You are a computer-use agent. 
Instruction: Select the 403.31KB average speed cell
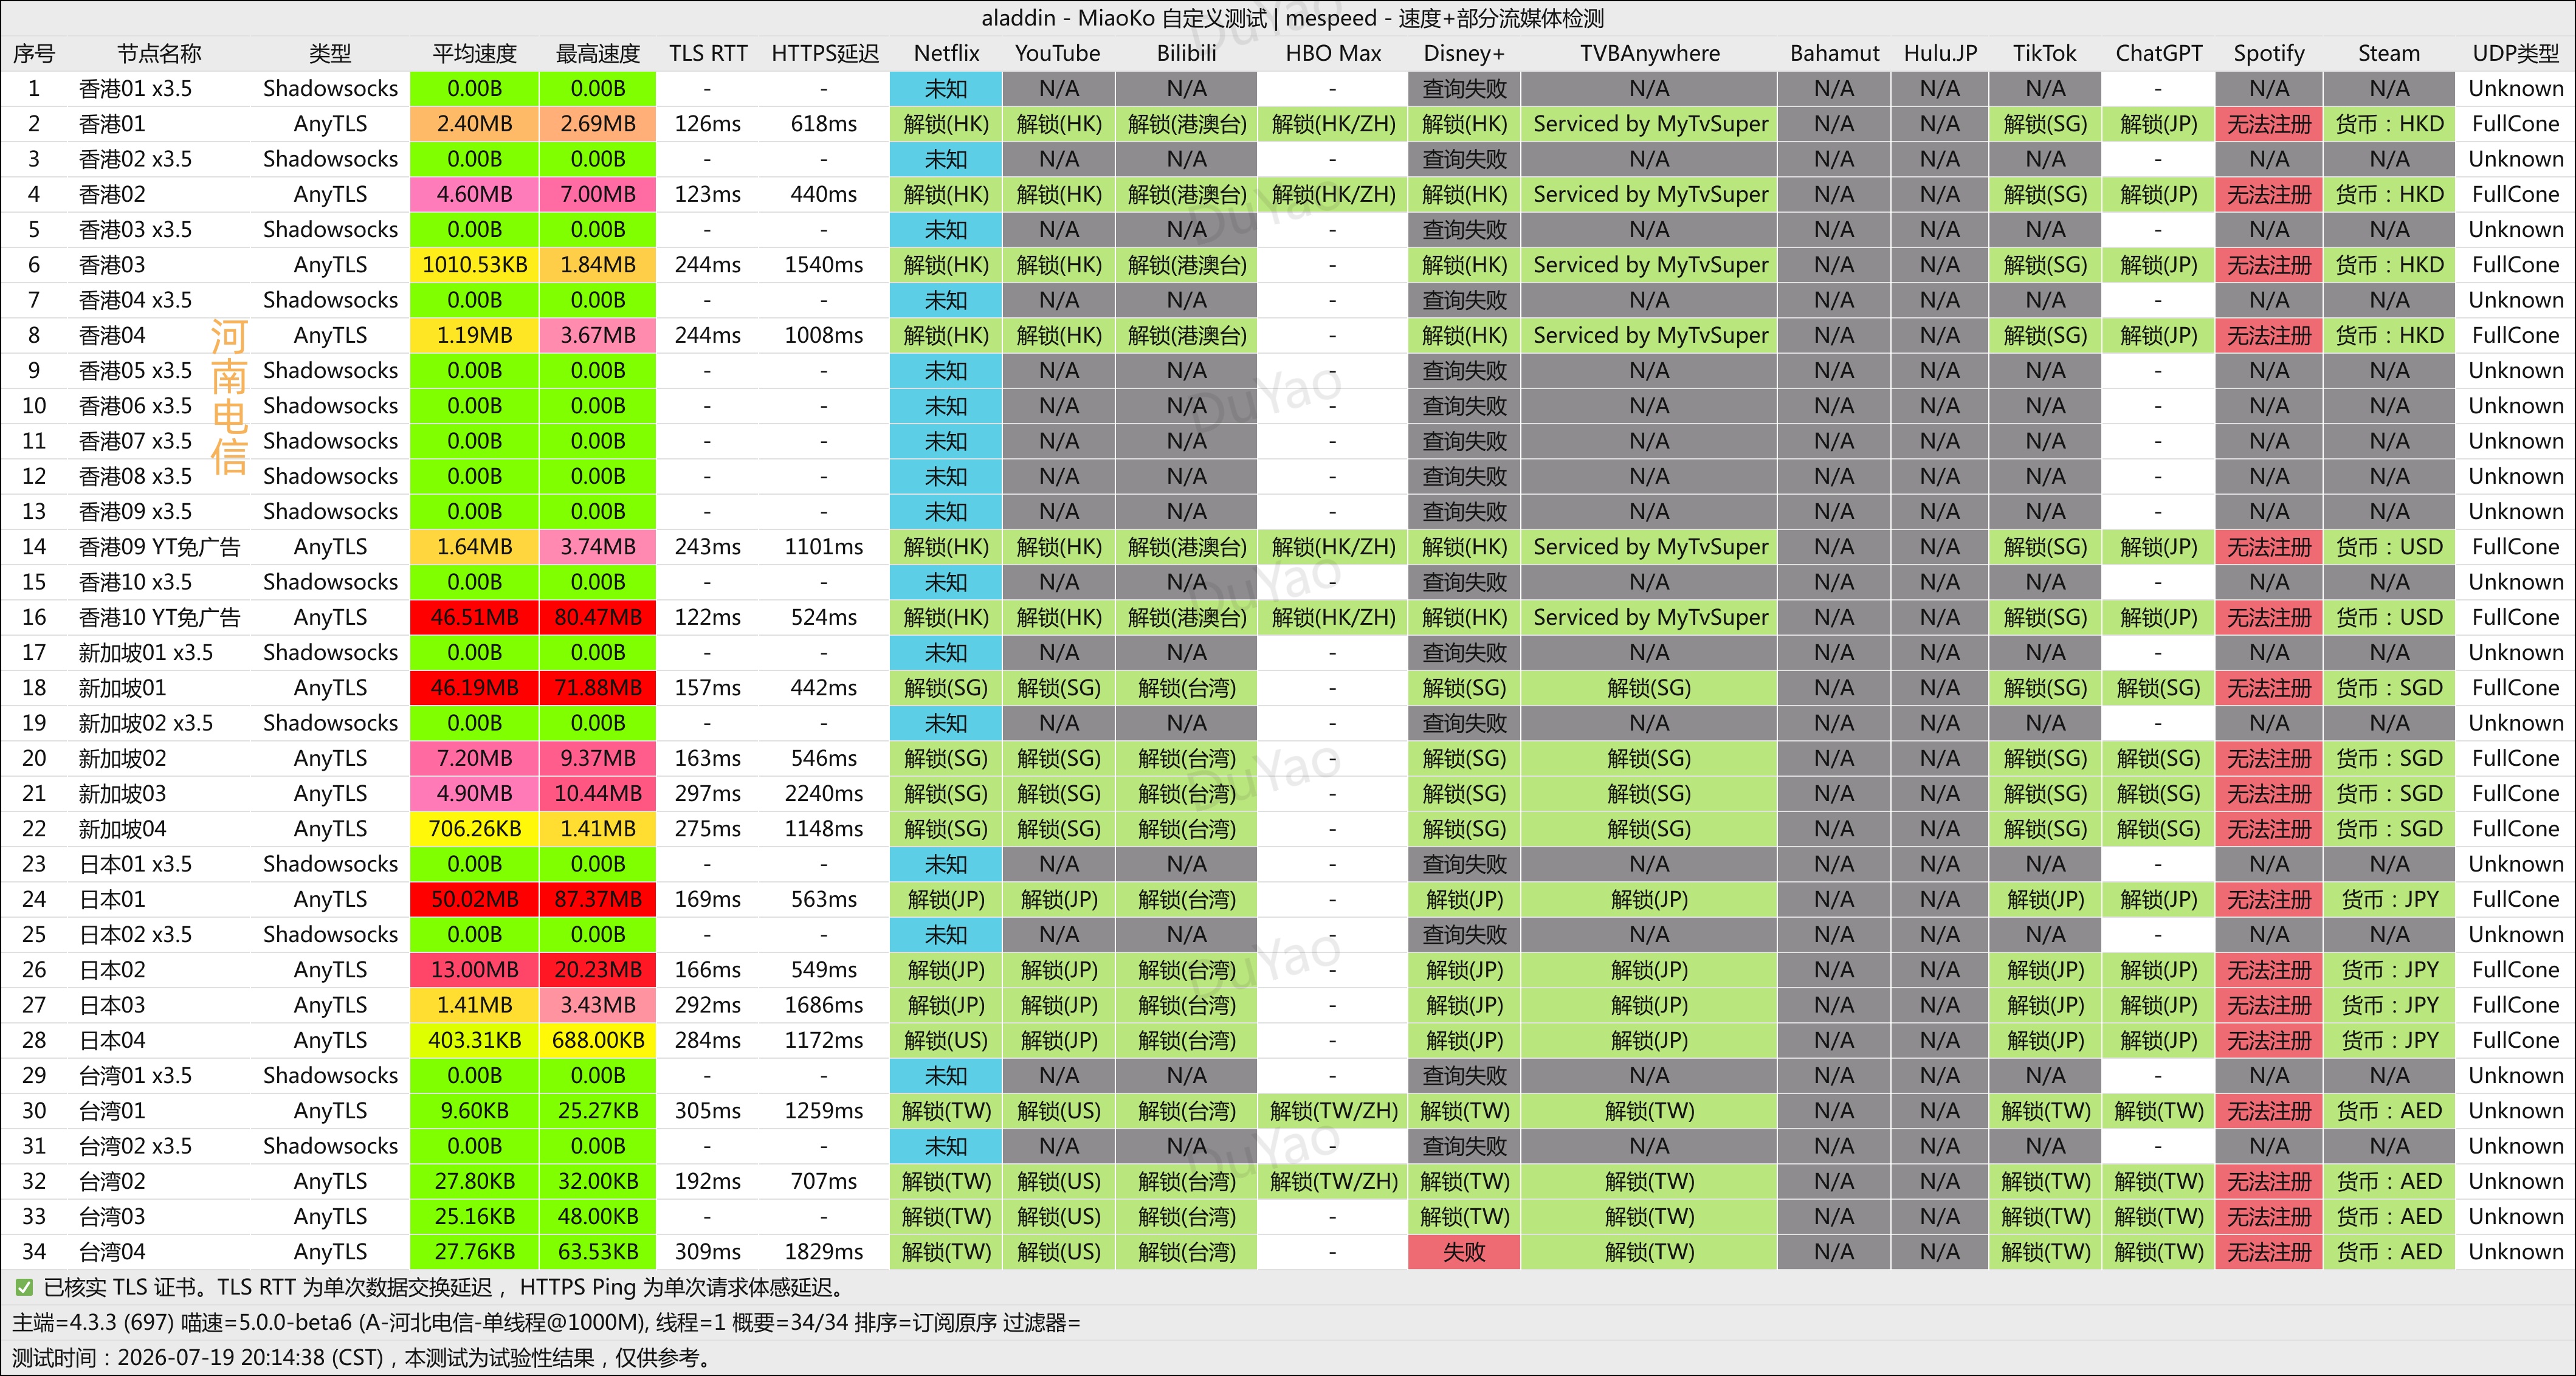[x=474, y=1040]
